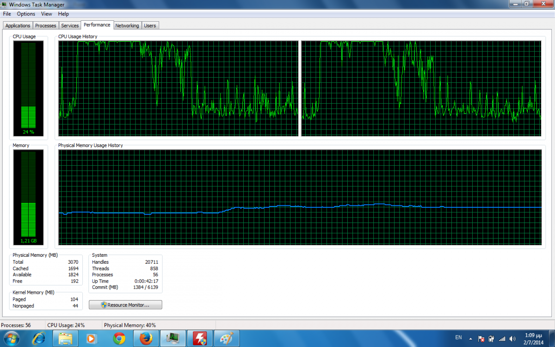
Task: Select the Performance tab
Action: [97, 25]
